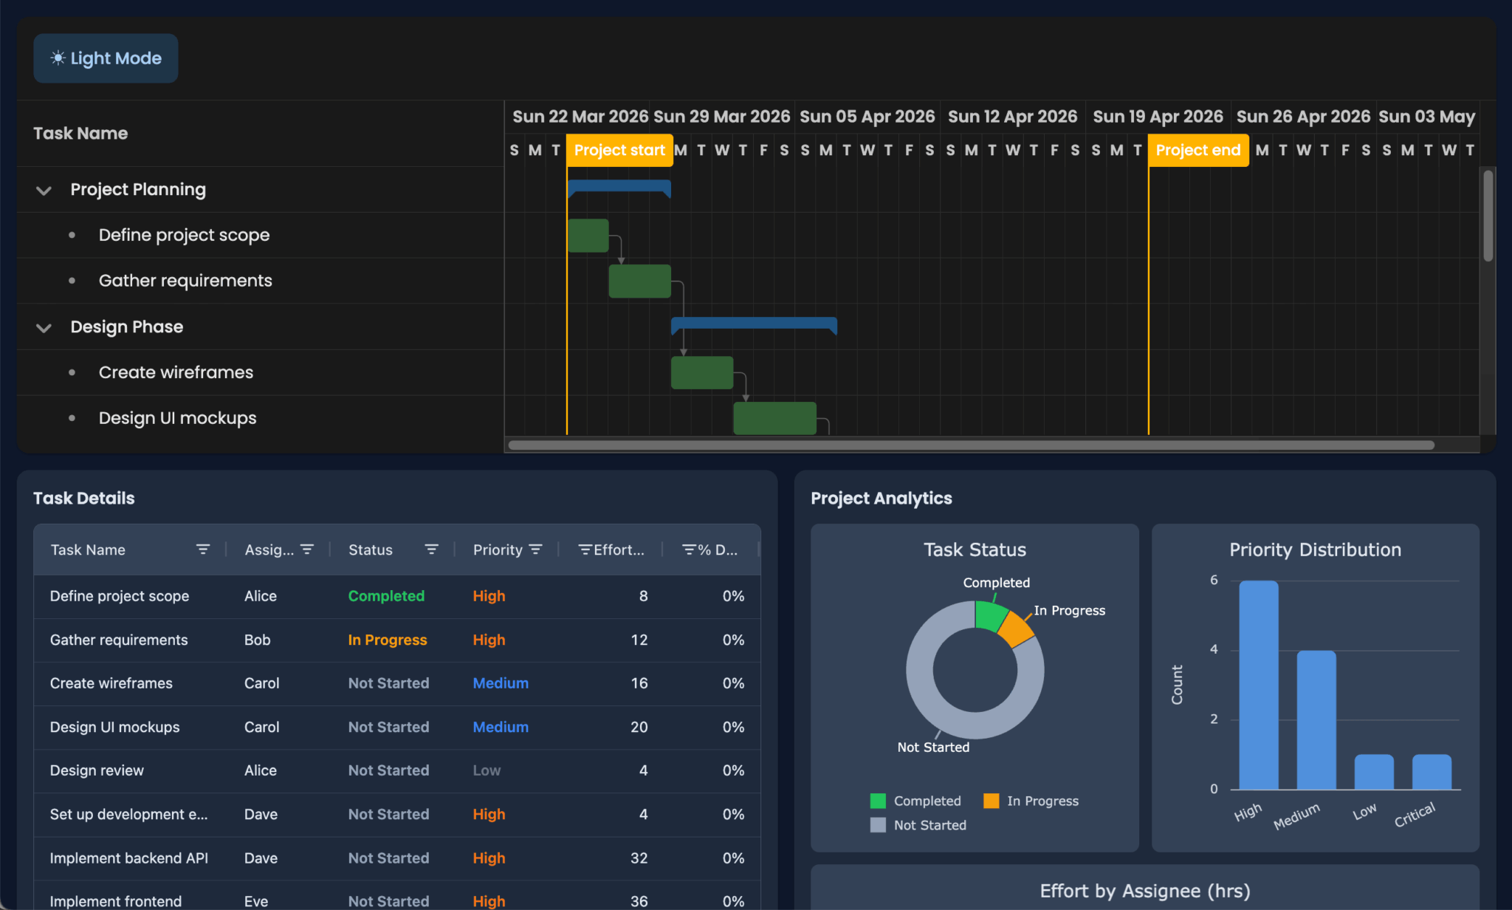Screen dimensions: 1512x910
Task: Select the Gather requirements bar in the Gantt chart
Action: coord(639,281)
